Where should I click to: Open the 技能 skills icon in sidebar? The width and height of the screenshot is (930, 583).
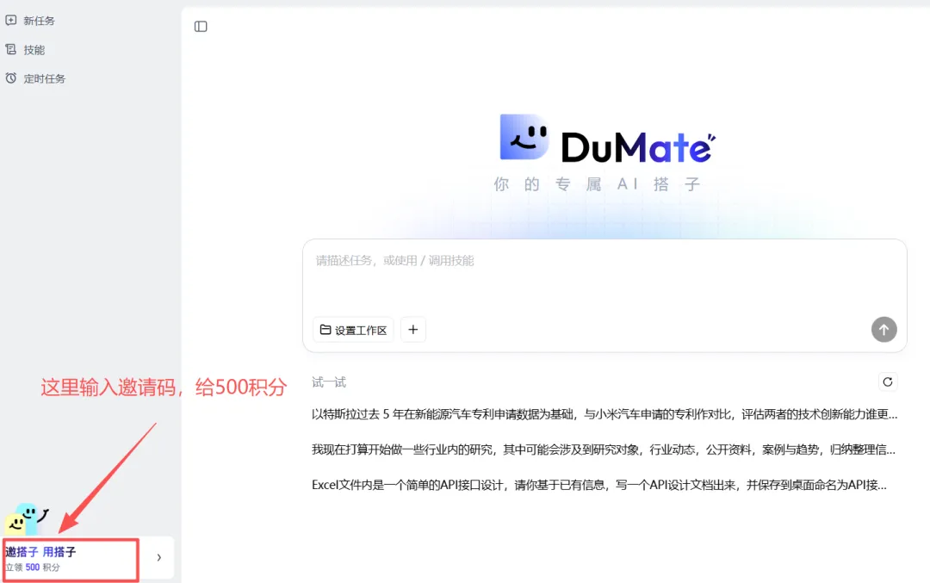coord(10,49)
